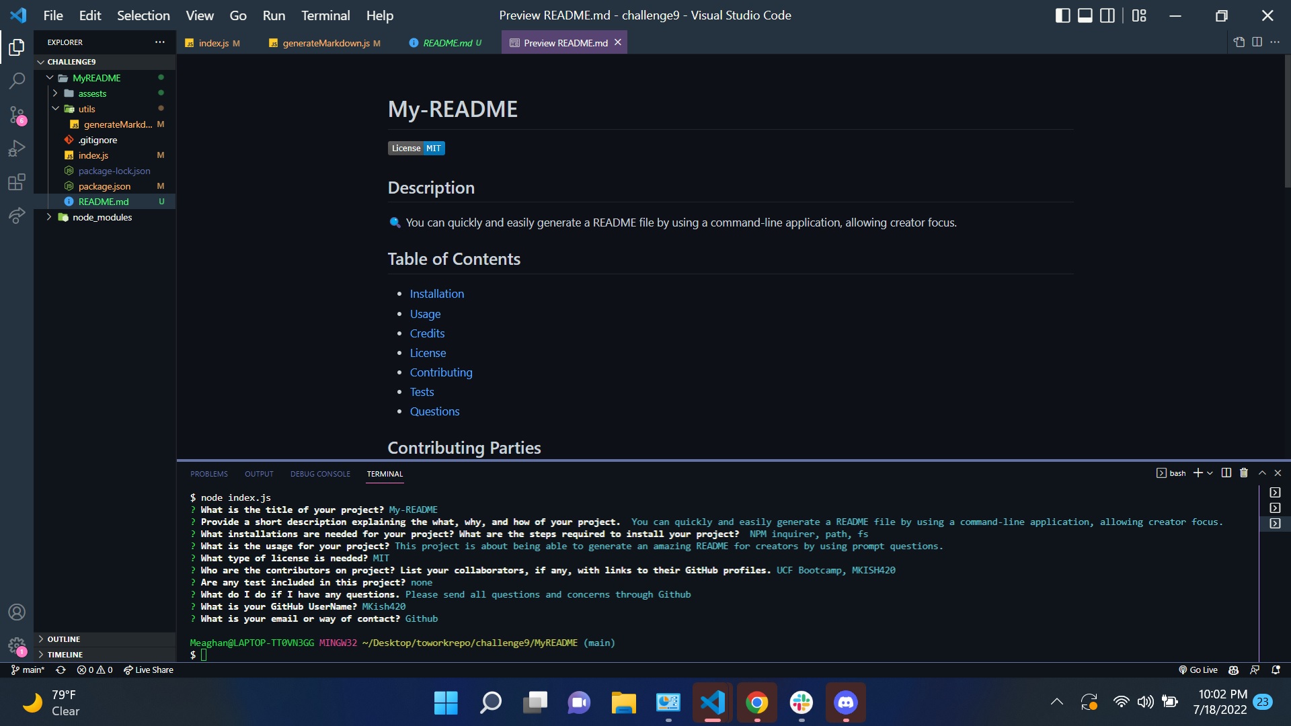Toggle the bottom panel layout button
This screenshot has width=1291, height=726.
(1085, 15)
